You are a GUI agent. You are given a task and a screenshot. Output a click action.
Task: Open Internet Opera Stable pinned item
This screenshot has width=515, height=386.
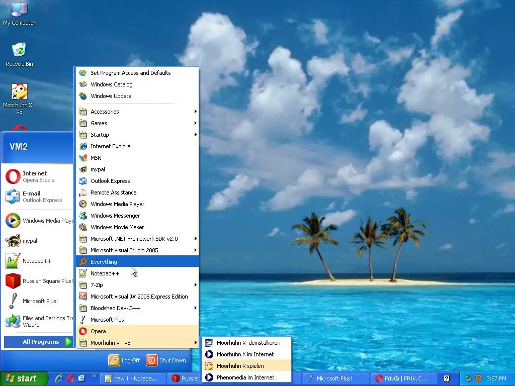point(38,176)
